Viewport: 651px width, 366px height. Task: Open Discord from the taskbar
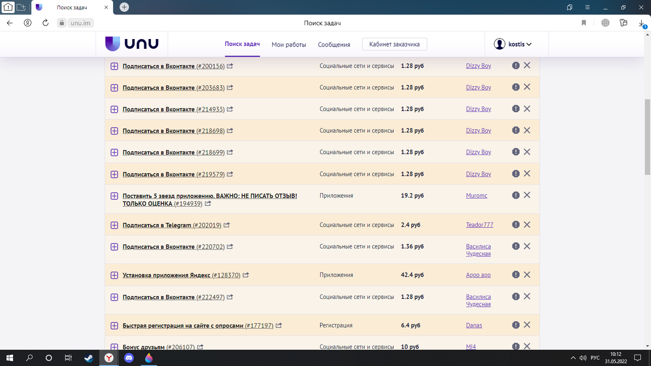129,358
